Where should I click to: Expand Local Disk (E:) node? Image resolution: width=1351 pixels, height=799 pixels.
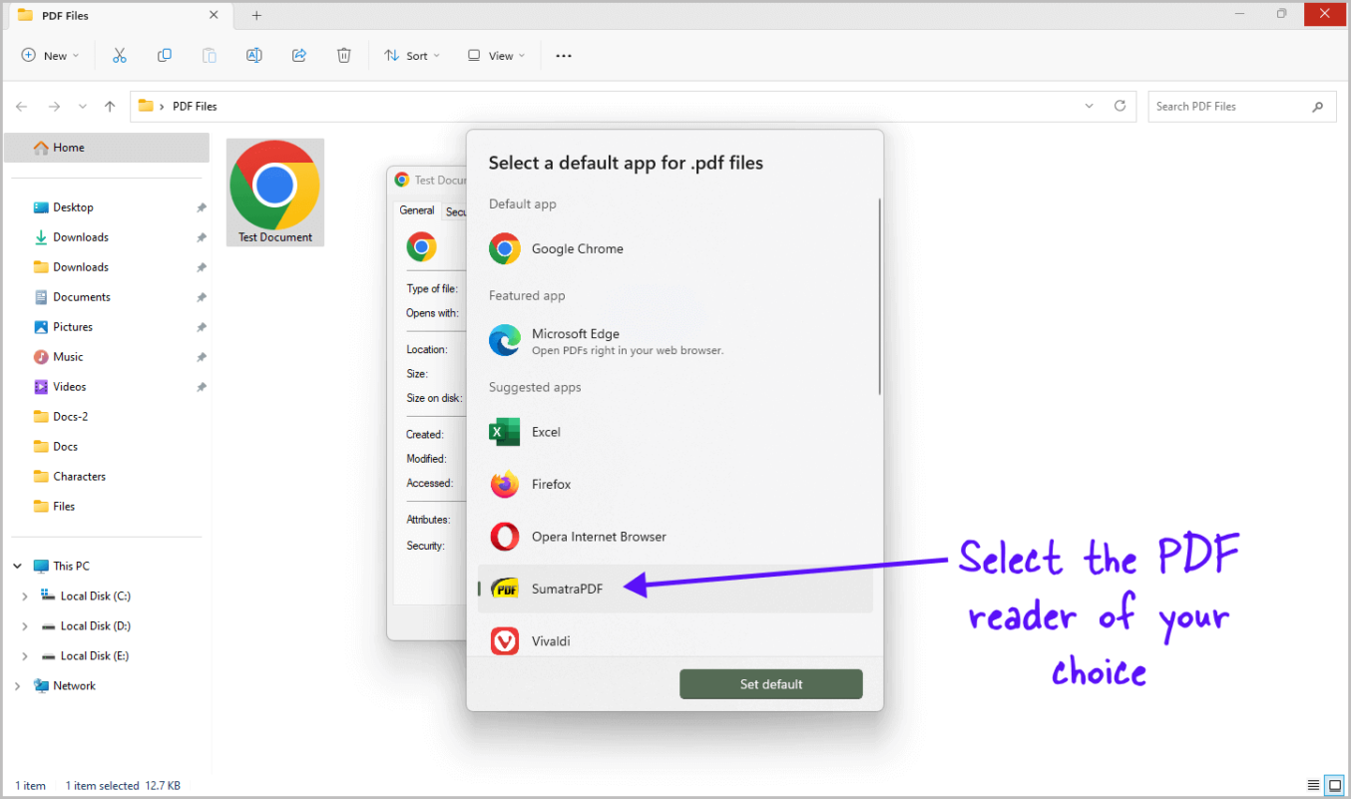click(x=25, y=656)
